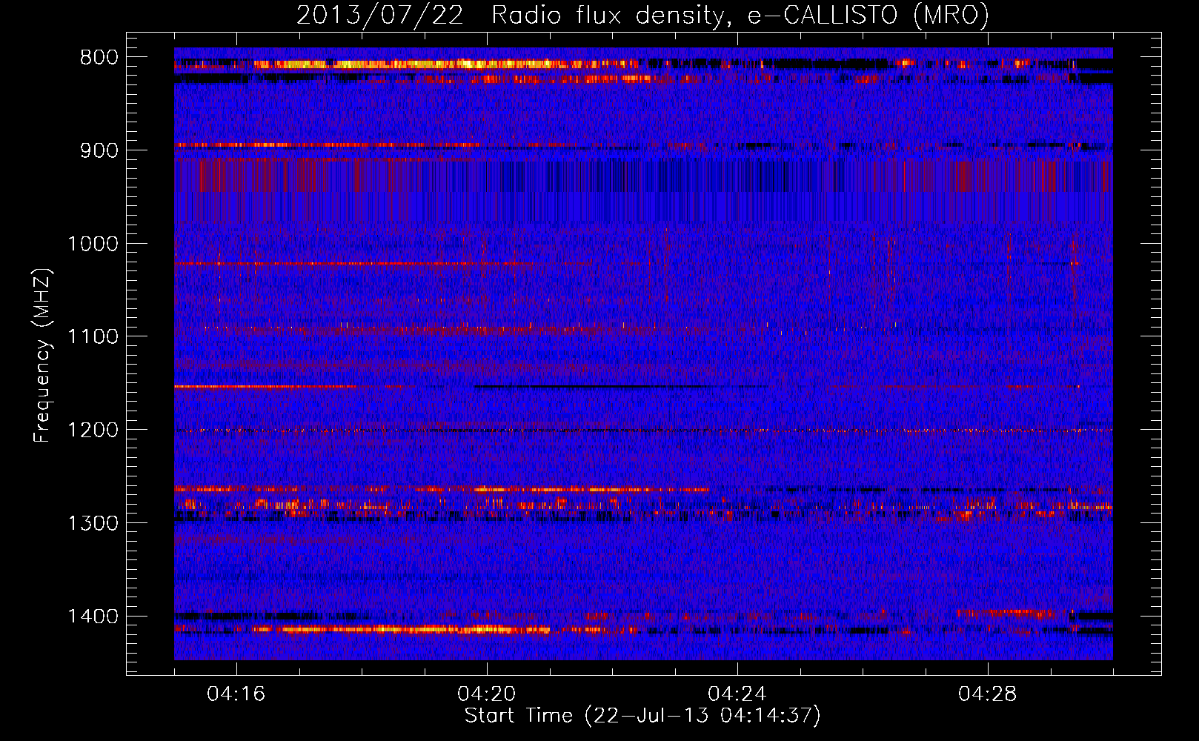Click the 'Start Time (22-Jul-13 04:14:37)' label
Screen dimensions: 1199x741
coord(642,716)
